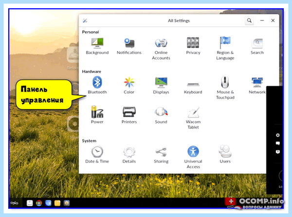The width and height of the screenshot is (292, 217).
Task: Open the Printers settings
Action: pyautogui.click(x=129, y=115)
